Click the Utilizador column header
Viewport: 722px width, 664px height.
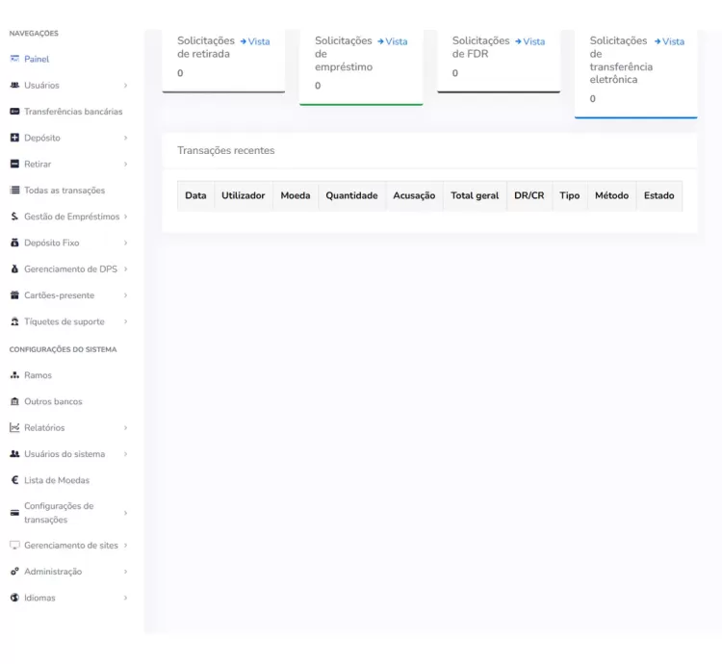tap(244, 195)
